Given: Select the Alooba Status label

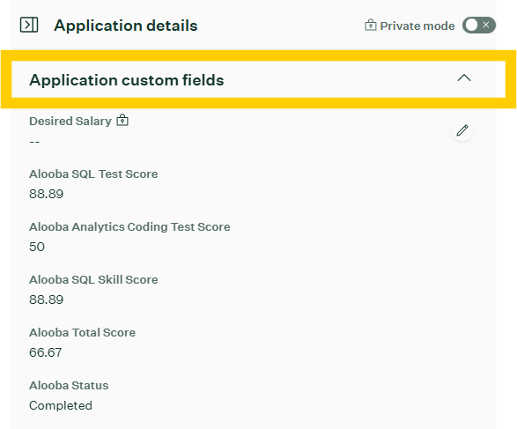Looking at the screenshot, I should [x=69, y=385].
